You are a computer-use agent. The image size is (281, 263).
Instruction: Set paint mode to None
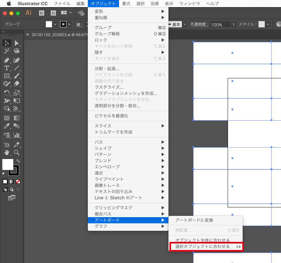(18, 182)
